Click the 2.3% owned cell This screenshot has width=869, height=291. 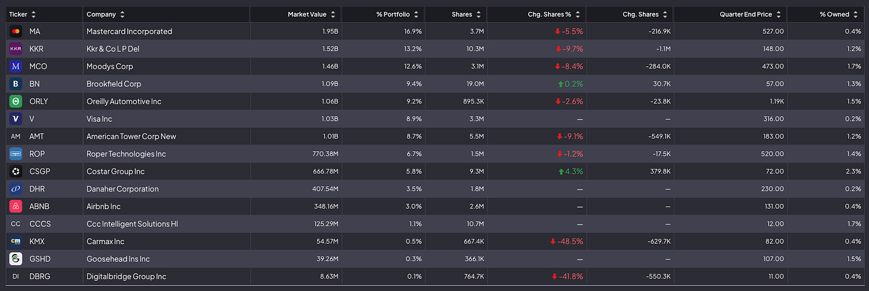pyautogui.click(x=854, y=171)
